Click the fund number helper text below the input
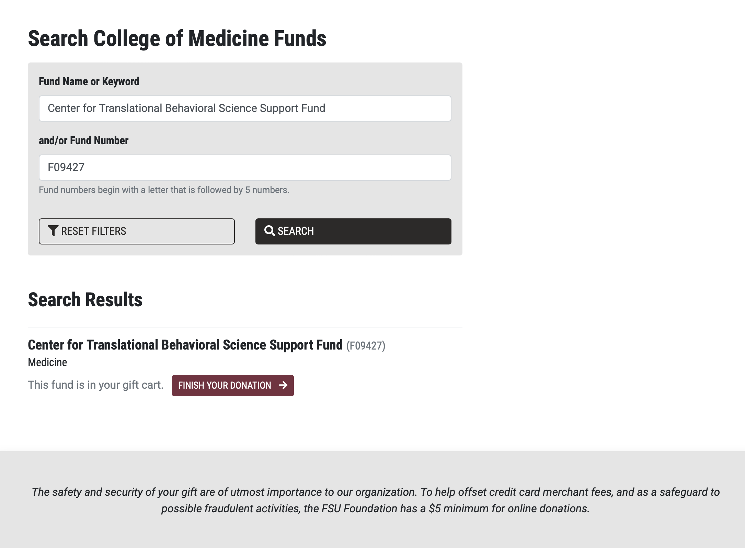 [164, 189]
